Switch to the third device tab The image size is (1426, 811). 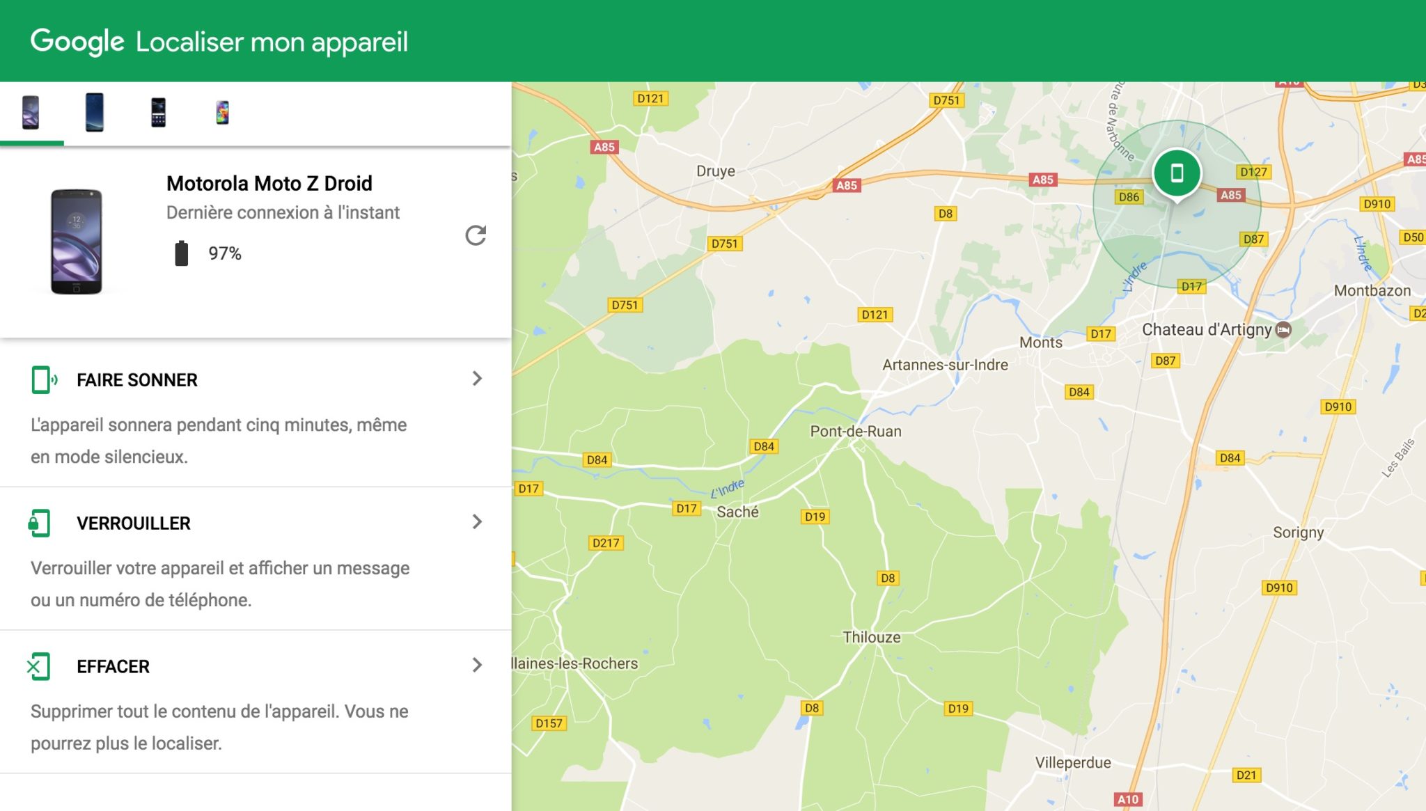[159, 113]
